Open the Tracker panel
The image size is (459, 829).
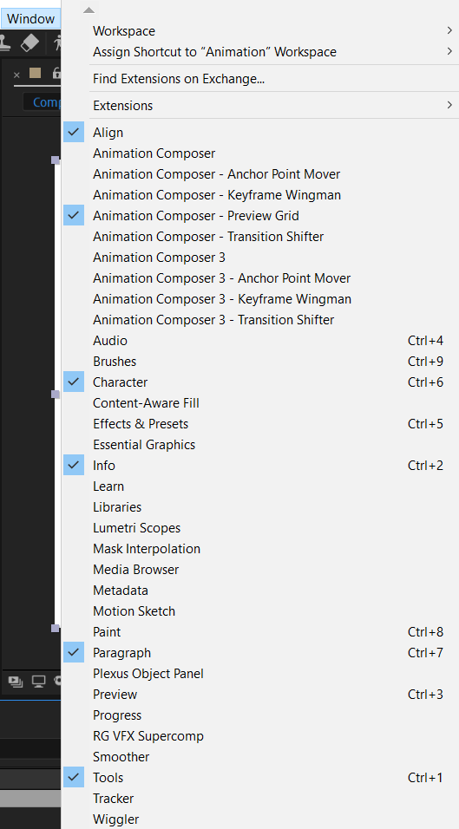[259, 799]
